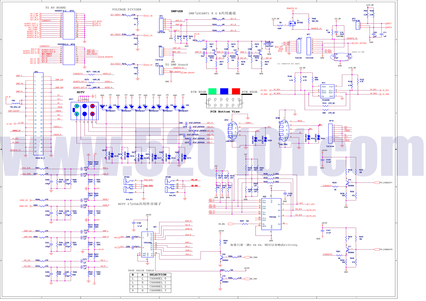
Task: Select the PCA9306 chip label
Action: pos(326,100)
